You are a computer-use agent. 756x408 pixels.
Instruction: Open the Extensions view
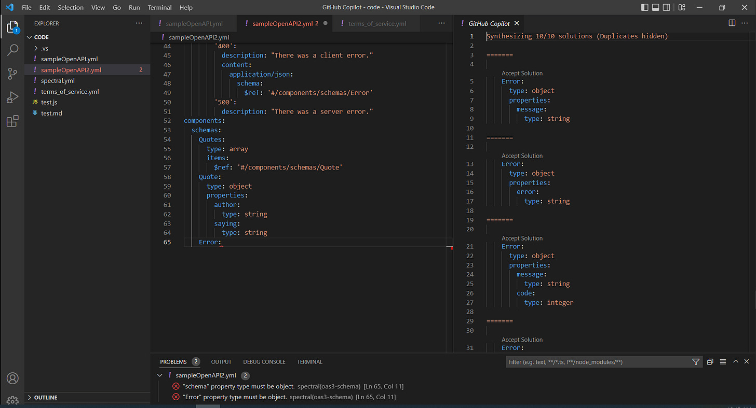pos(12,121)
